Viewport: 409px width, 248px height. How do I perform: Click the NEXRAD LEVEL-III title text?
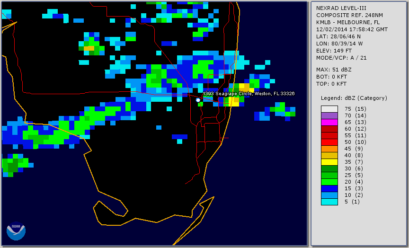click(x=341, y=8)
